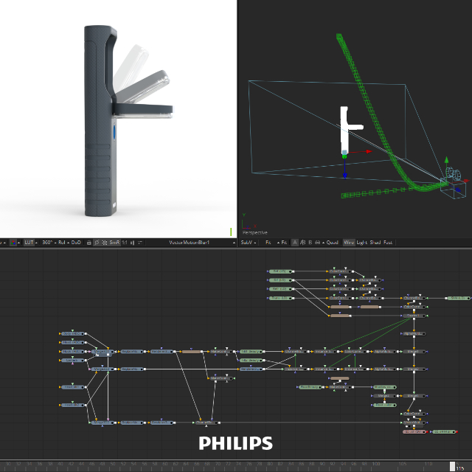This screenshot has height=472, width=472.
Task: Toggle Light in the 3D viewer
Action: (x=362, y=242)
